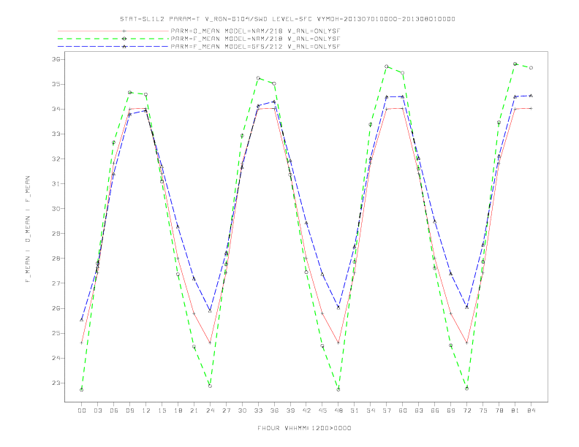Click x-axis forecast hour label 78
This screenshot has height=447, width=579.
pyautogui.click(x=499, y=410)
